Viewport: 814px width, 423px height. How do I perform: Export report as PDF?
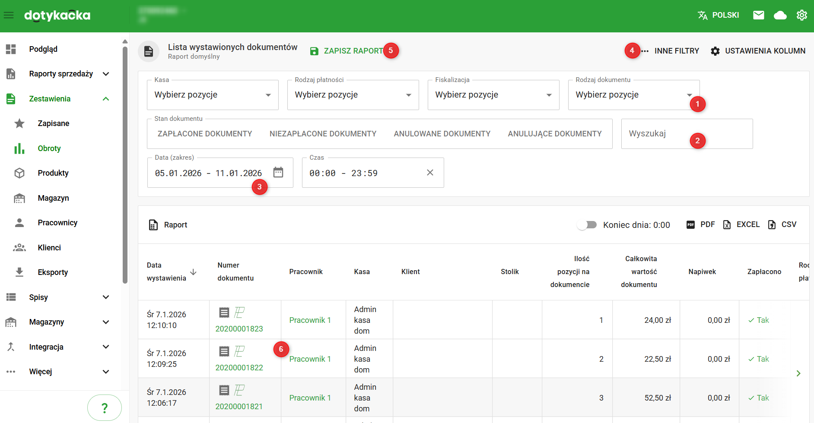click(701, 224)
